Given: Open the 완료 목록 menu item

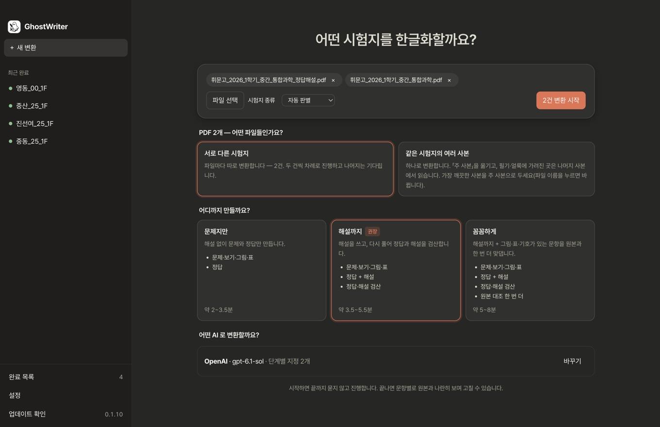Looking at the screenshot, I should coord(66,377).
